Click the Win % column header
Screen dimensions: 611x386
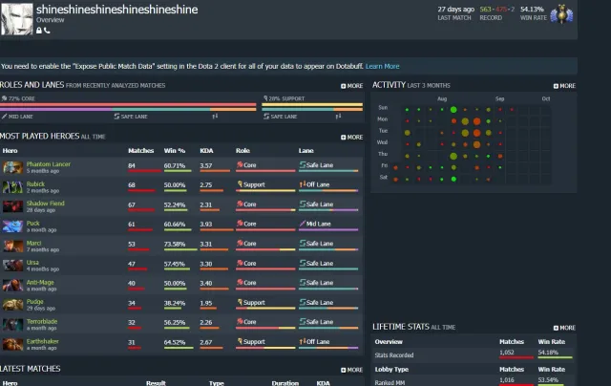coord(174,151)
